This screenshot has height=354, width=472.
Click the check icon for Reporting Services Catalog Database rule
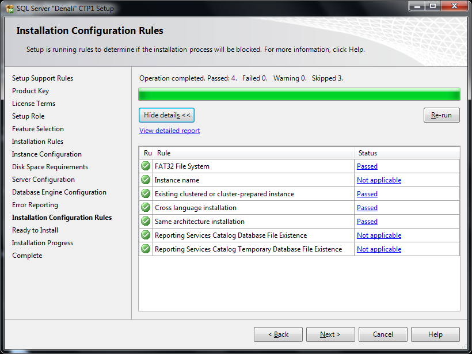(146, 235)
